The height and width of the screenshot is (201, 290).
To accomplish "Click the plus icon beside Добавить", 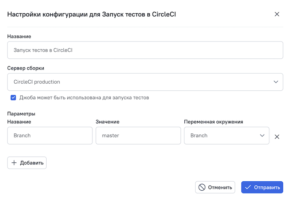I will coord(14,163).
